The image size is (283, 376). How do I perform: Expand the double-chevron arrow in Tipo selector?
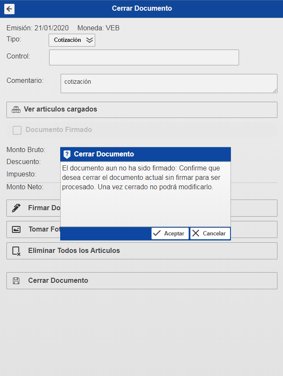(89, 40)
